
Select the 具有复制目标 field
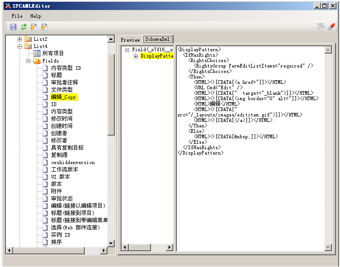[x=67, y=147]
